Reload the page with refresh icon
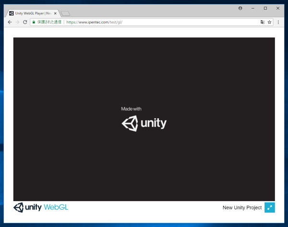Viewport: 288px width, 227px height. 25,22
